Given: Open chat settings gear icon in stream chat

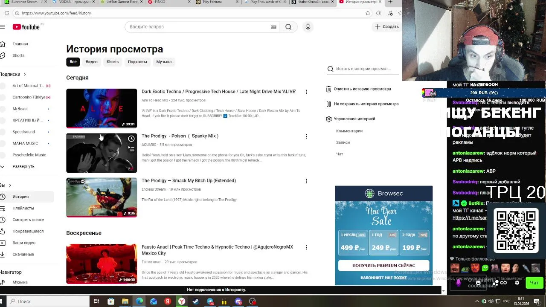Looking at the screenshot, I should (x=517, y=283).
